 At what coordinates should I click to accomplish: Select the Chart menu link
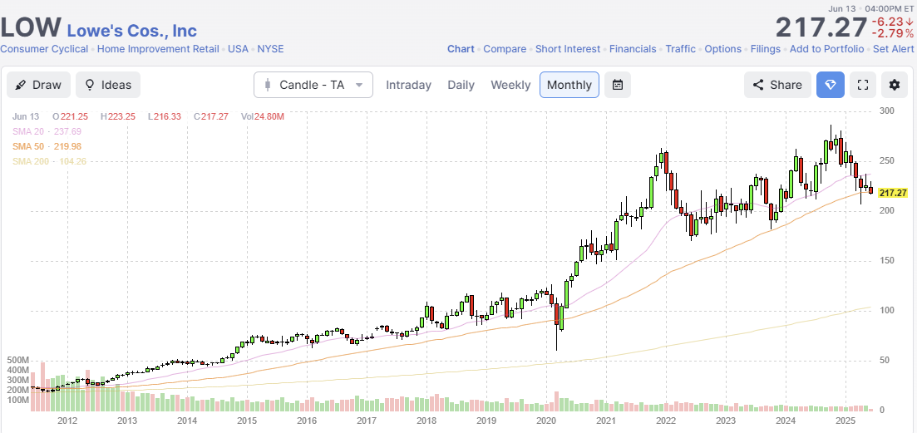(461, 49)
